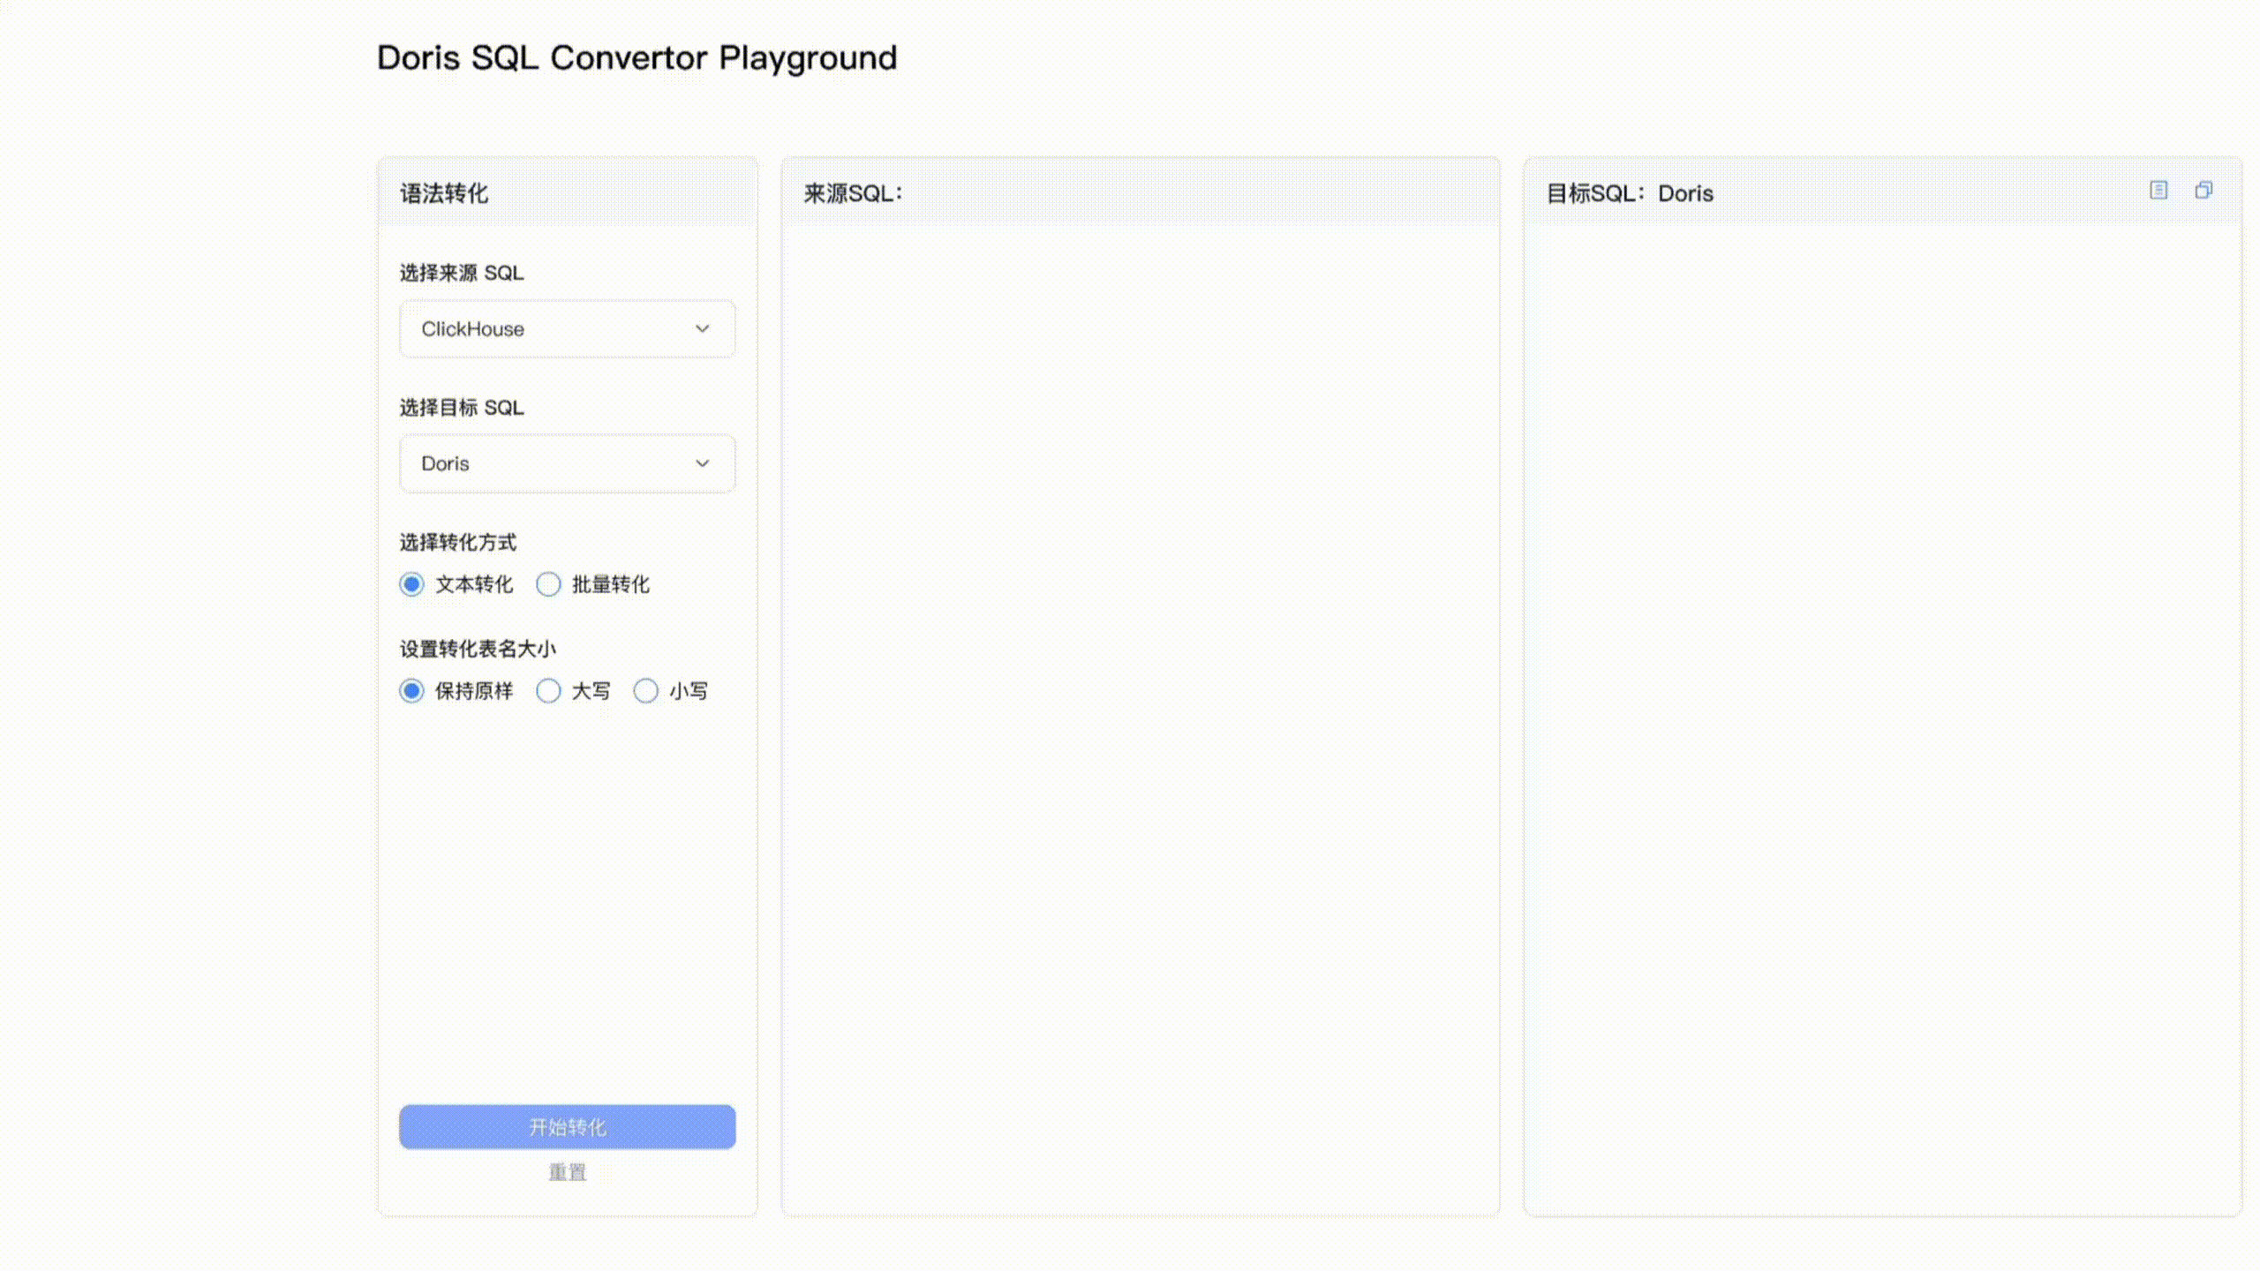Keep table name casing as 保持原样

pos(411,691)
